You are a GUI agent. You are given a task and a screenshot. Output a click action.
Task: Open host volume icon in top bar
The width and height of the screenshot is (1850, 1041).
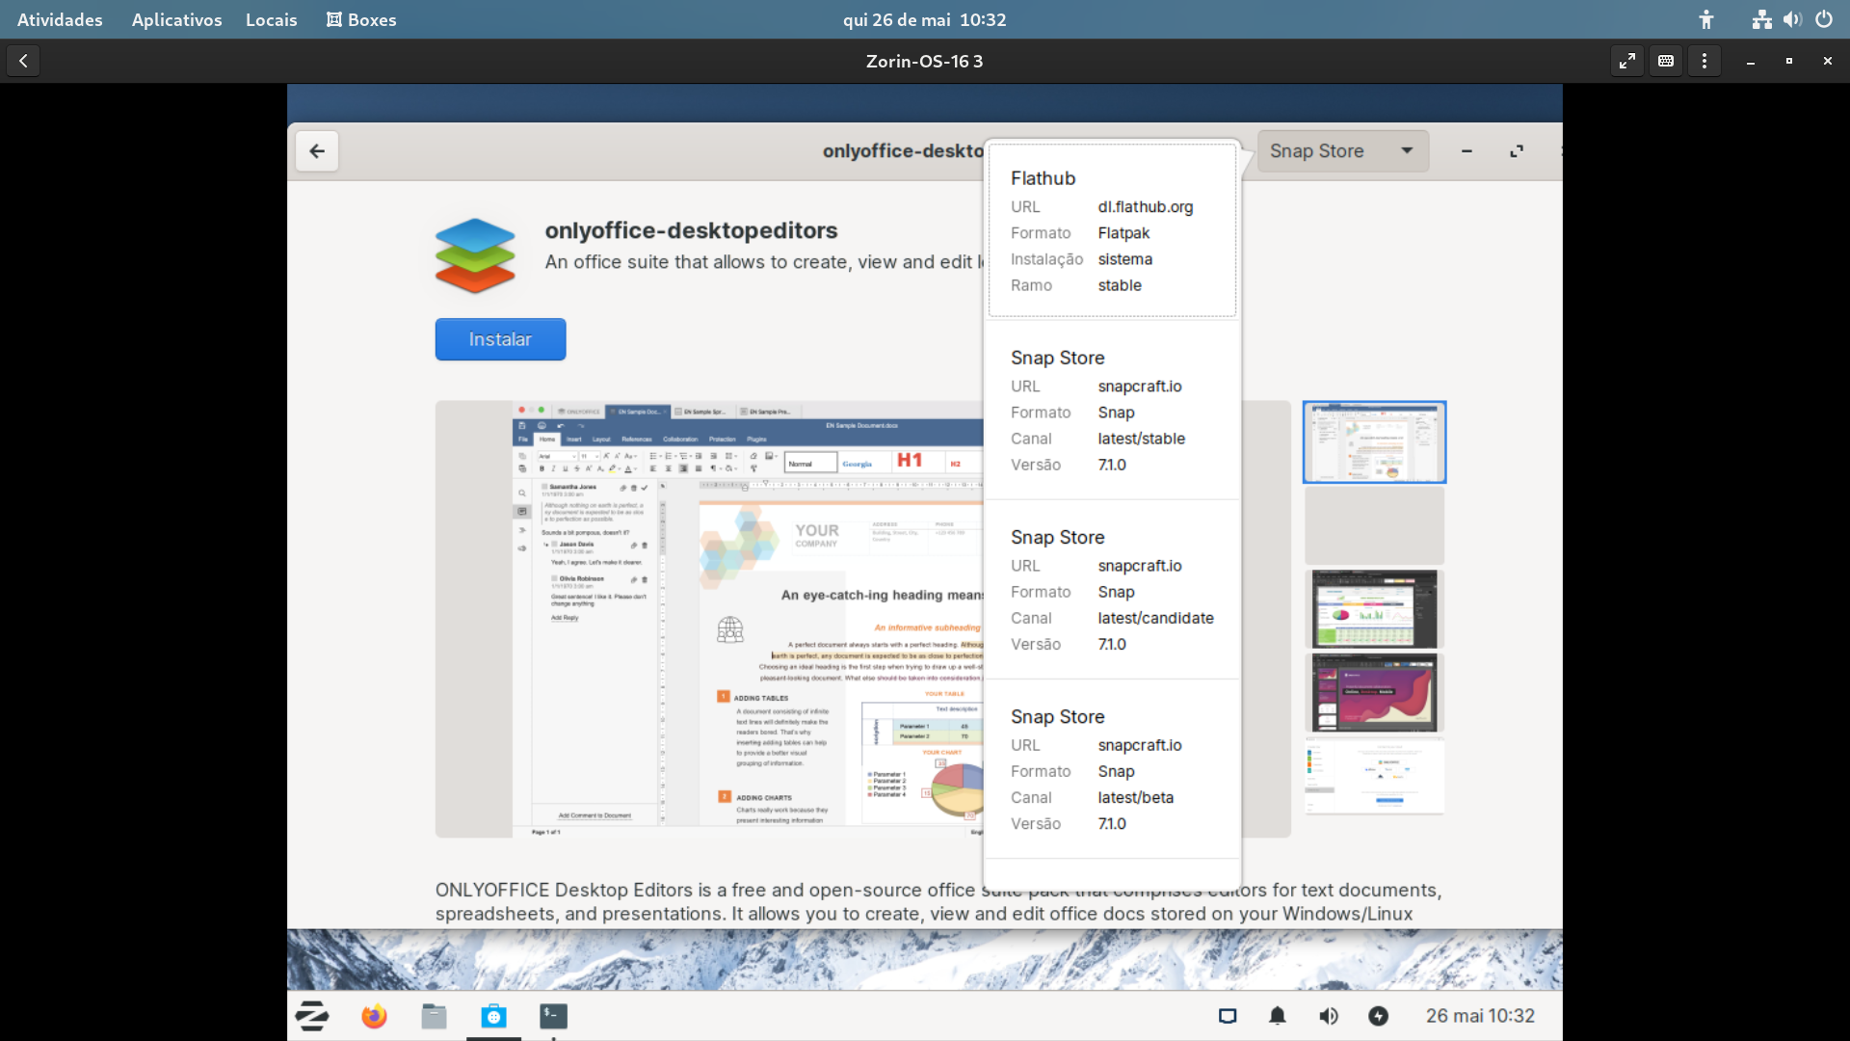tap(1793, 19)
